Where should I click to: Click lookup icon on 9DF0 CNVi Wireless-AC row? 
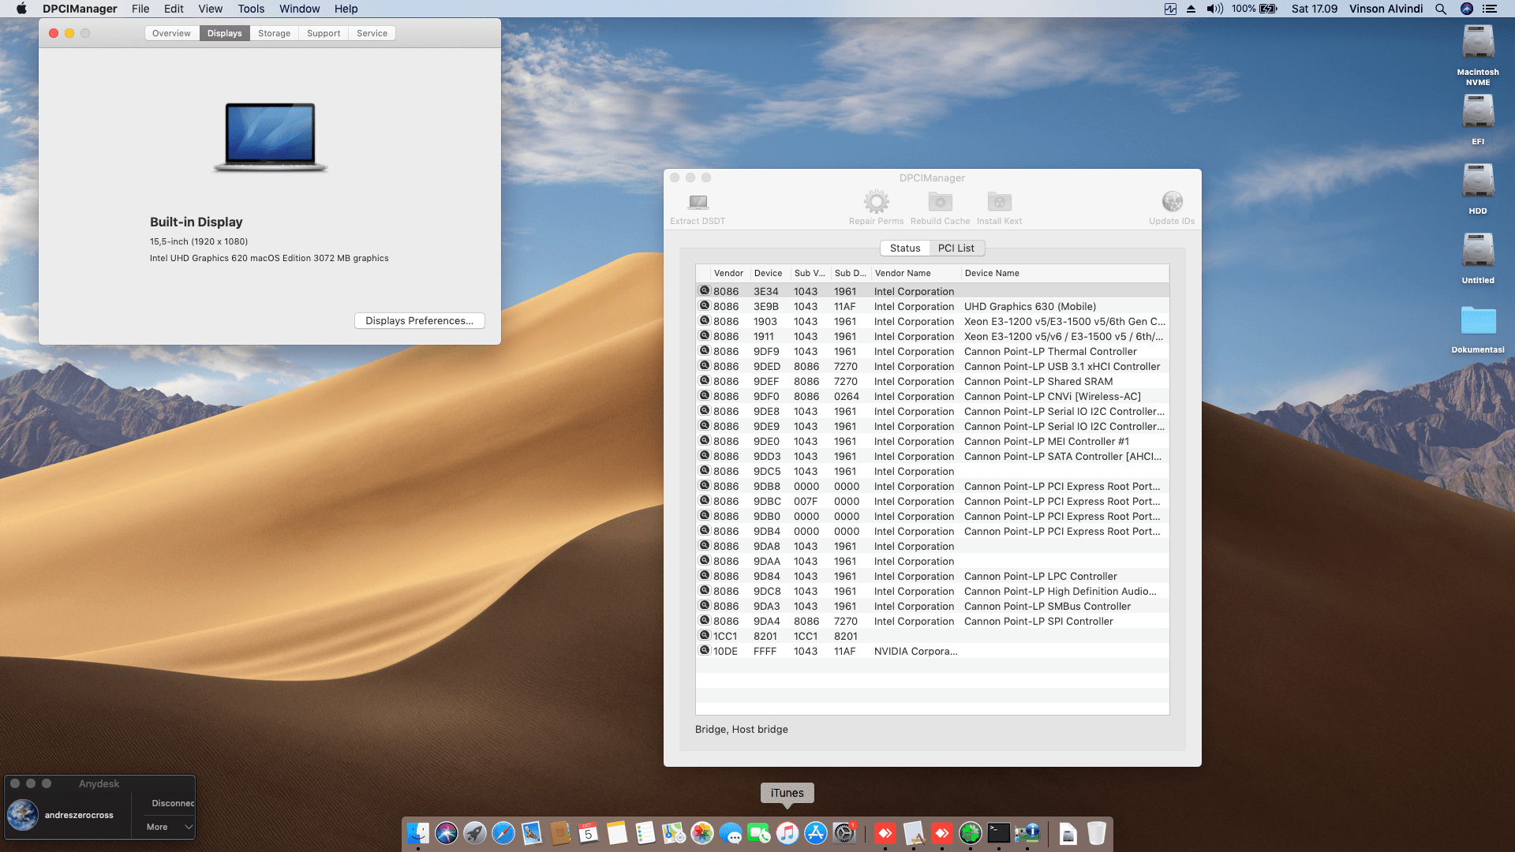(705, 396)
